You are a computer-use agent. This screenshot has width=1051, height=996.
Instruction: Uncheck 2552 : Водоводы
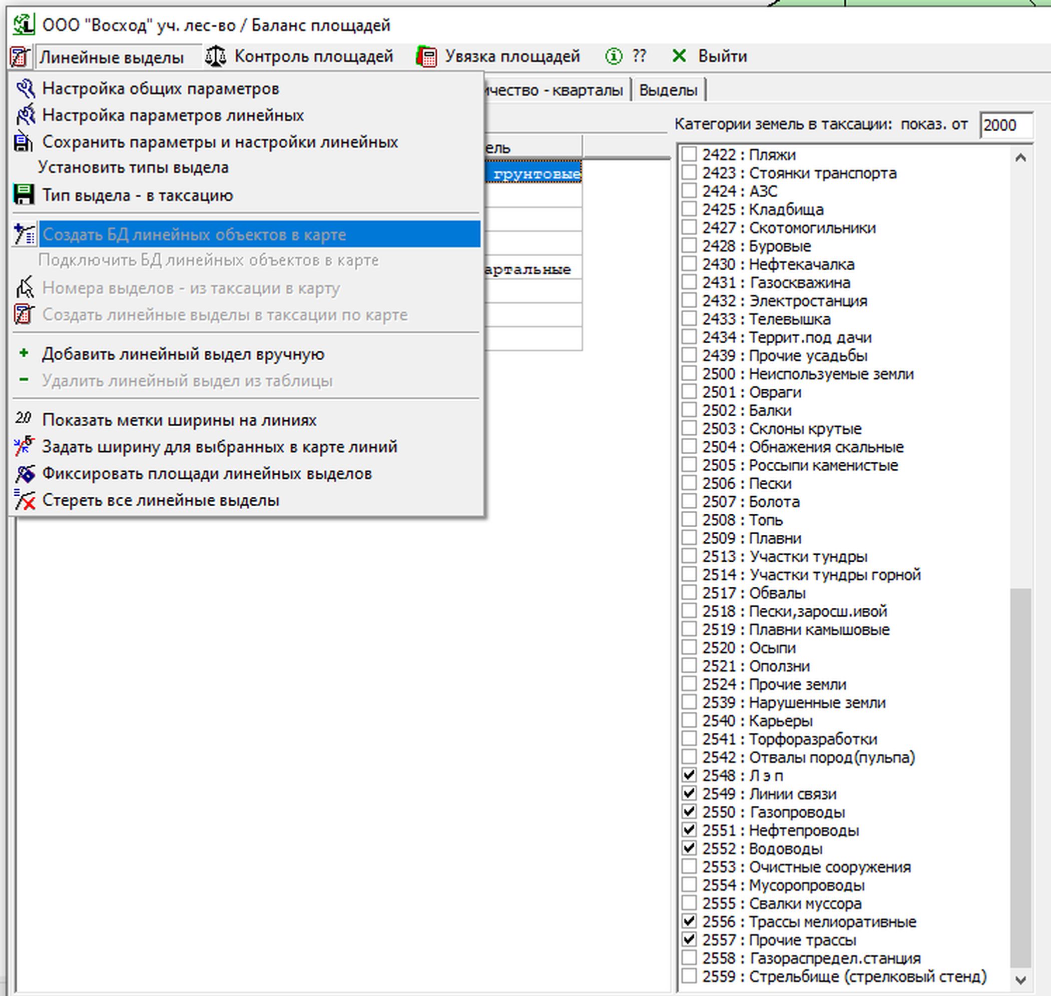[689, 848]
